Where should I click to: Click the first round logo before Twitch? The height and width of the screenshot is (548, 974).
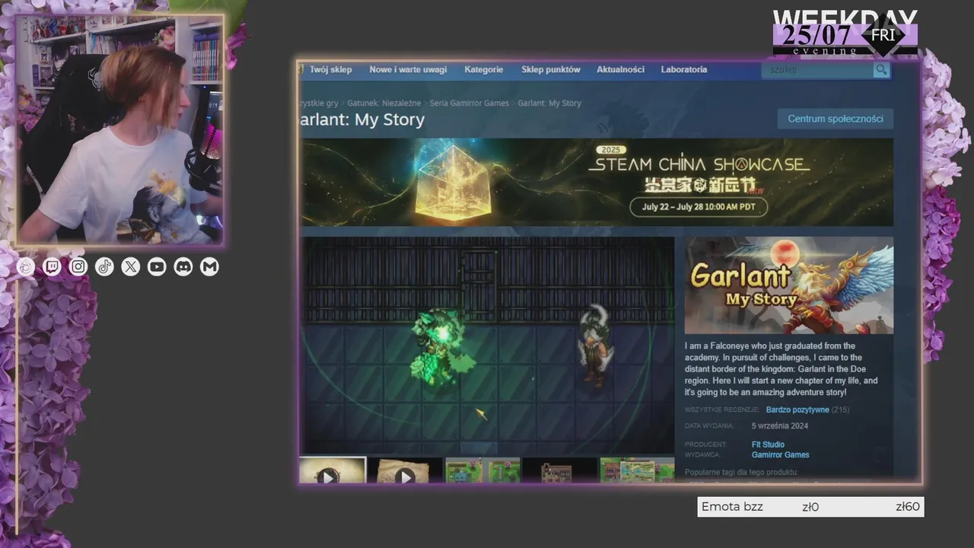26,266
